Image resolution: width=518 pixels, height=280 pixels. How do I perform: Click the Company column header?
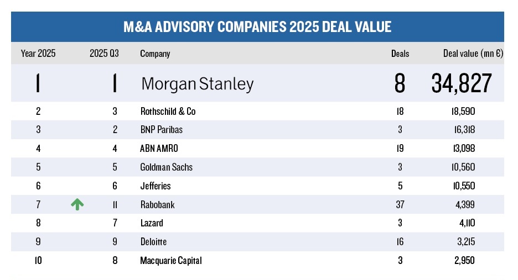[155, 54]
